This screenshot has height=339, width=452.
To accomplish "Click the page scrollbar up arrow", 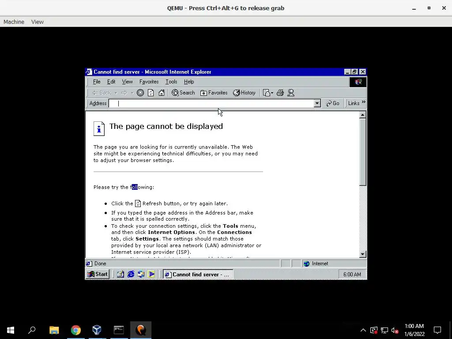I will [363, 115].
